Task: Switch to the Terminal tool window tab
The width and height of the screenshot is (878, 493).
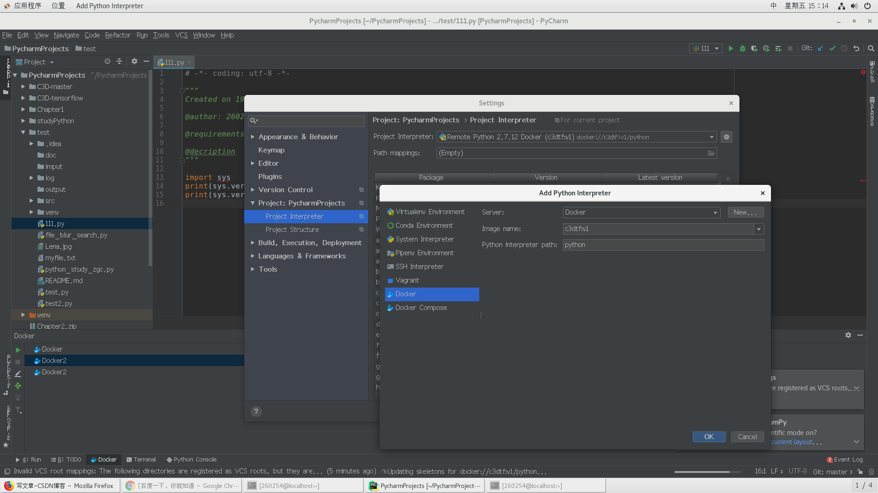Action: [141, 460]
